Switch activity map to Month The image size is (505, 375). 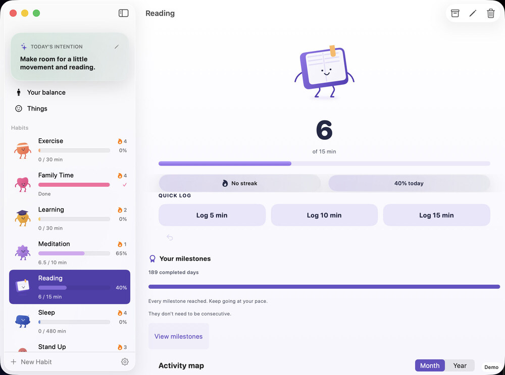[x=430, y=366]
